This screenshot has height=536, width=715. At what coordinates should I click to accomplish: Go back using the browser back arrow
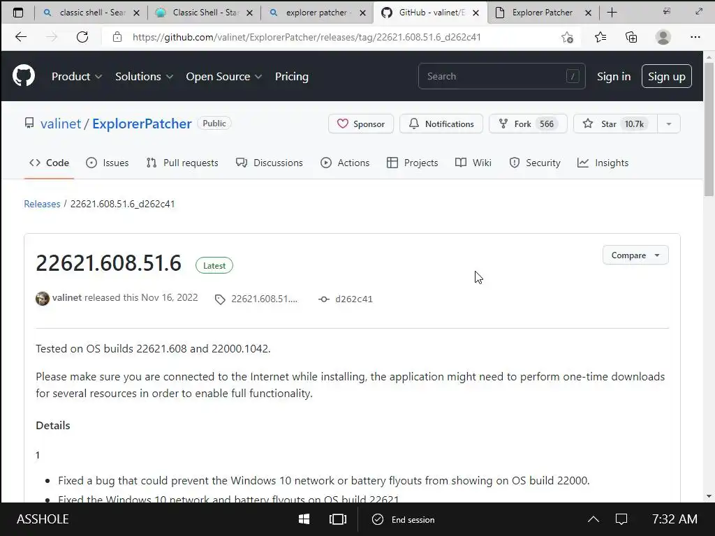point(21,37)
